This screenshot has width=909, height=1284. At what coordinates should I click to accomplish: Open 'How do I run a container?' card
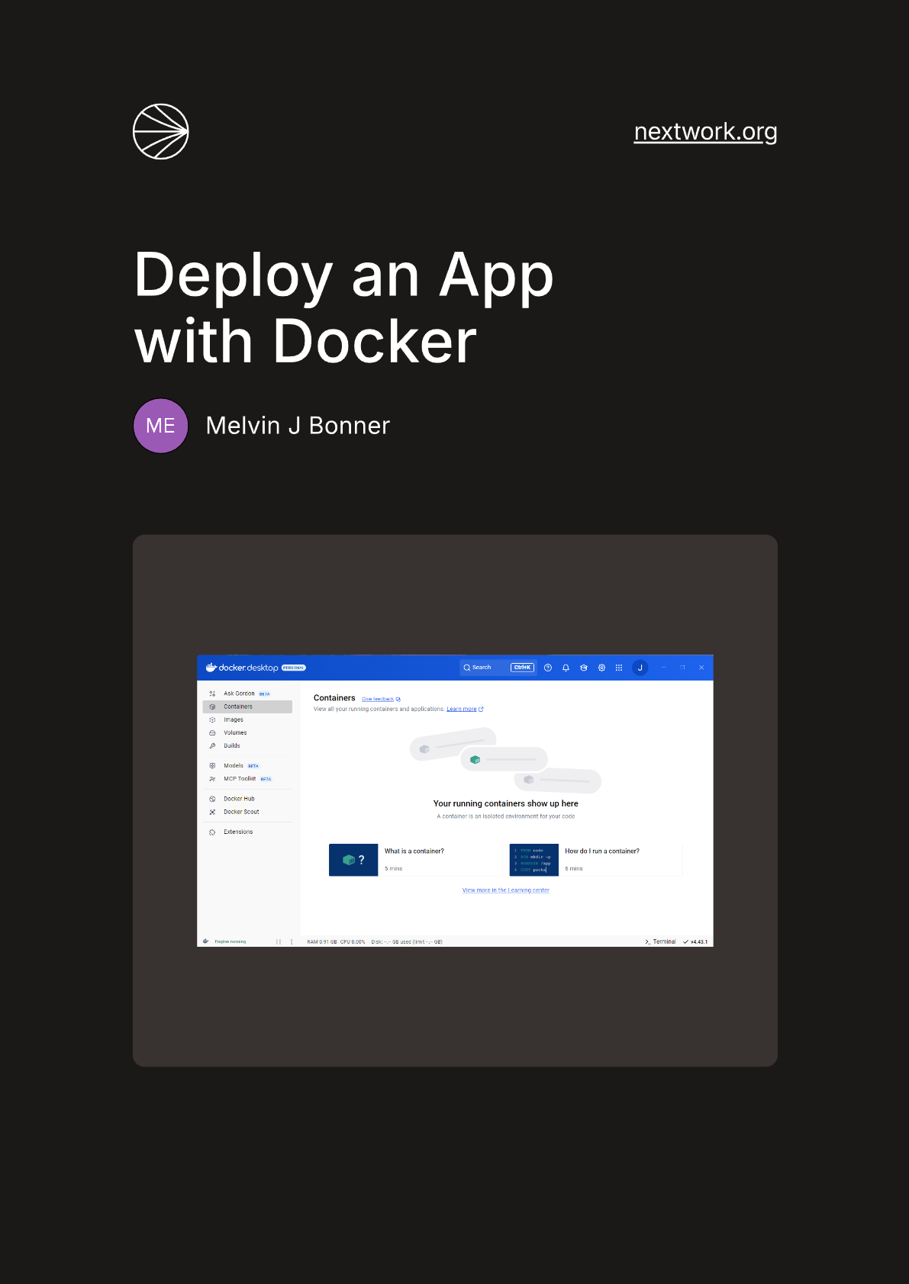[x=596, y=860]
